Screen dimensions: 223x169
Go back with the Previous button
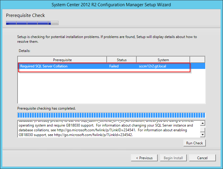click(144, 158)
